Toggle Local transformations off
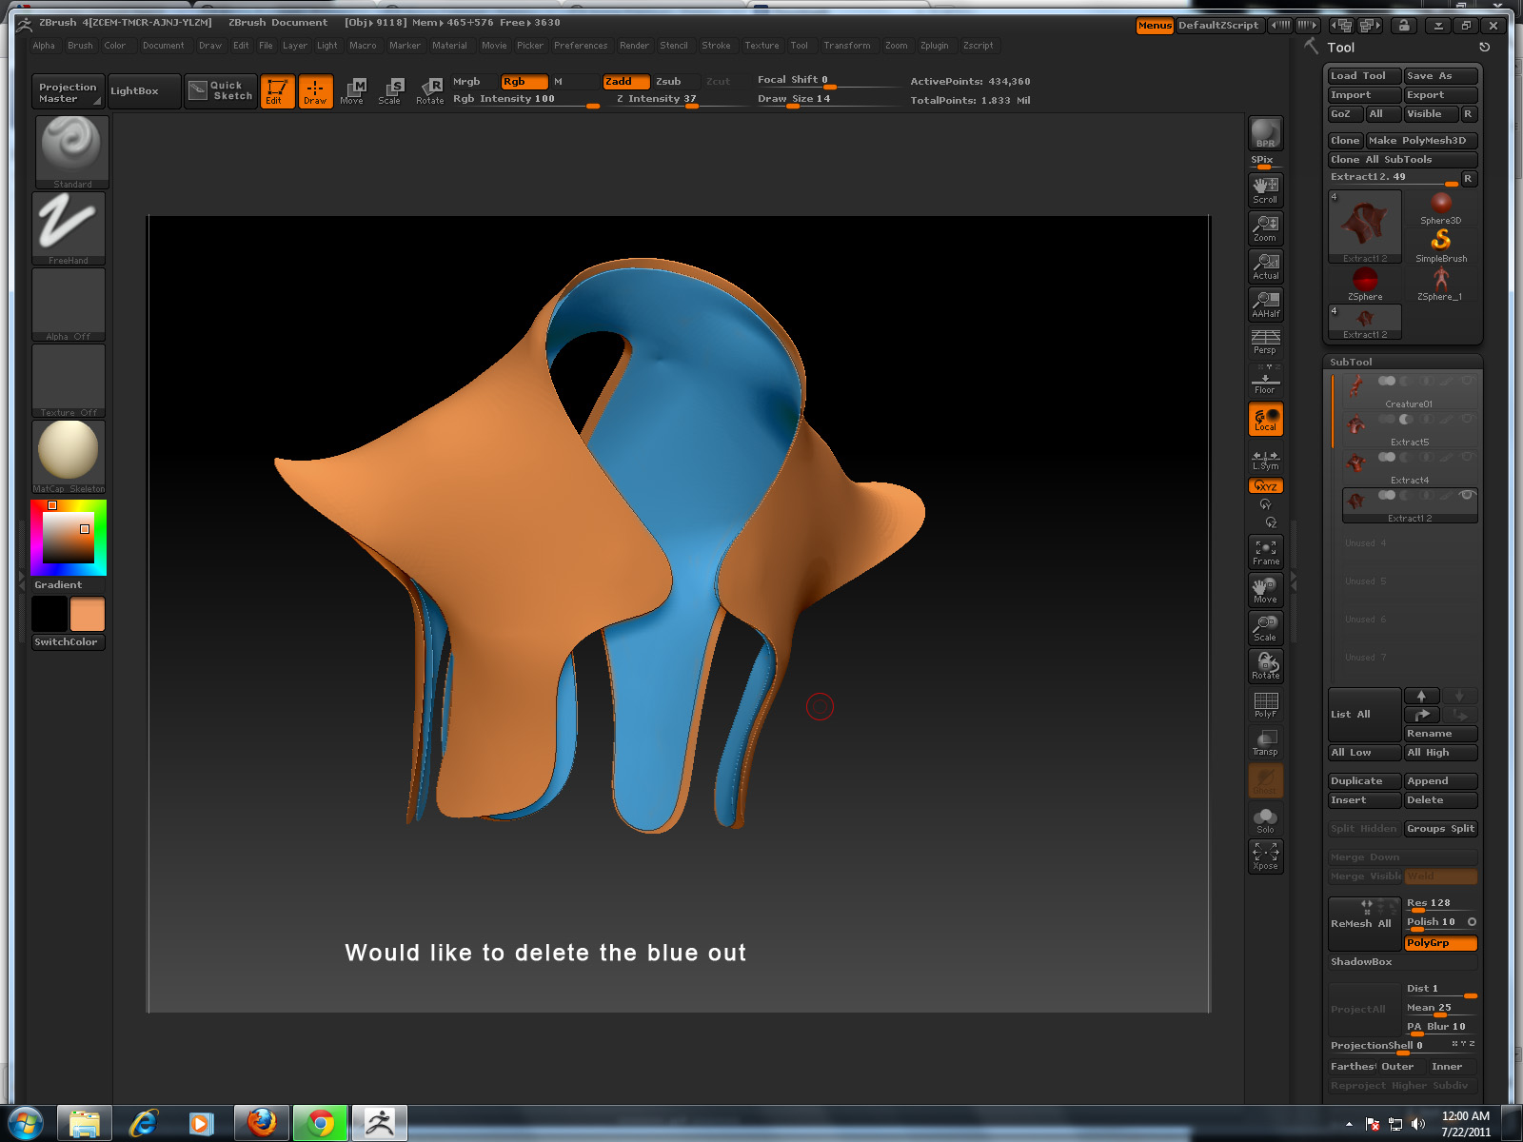This screenshot has width=1523, height=1142. [x=1265, y=419]
